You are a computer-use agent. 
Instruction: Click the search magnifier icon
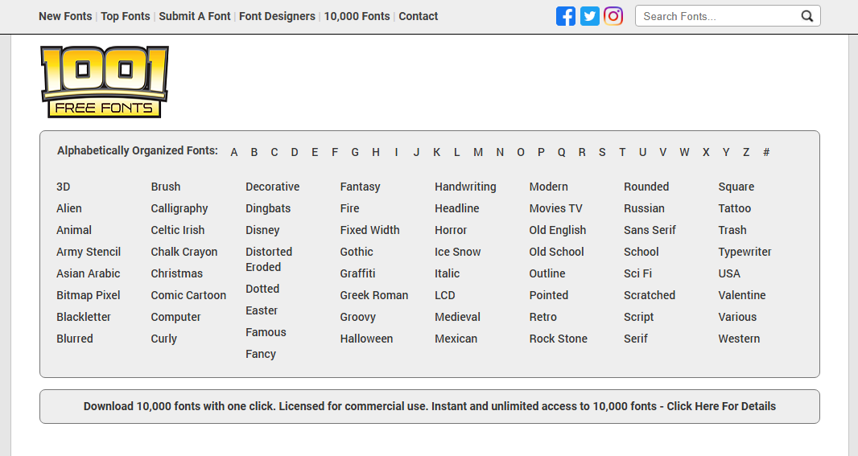click(x=807, y=16)
